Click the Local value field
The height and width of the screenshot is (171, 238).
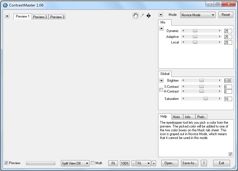click(x=228, y=42)
